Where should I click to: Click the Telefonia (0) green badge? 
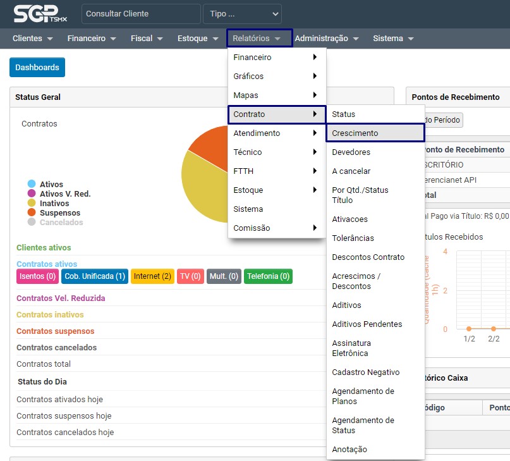[268, 276]
